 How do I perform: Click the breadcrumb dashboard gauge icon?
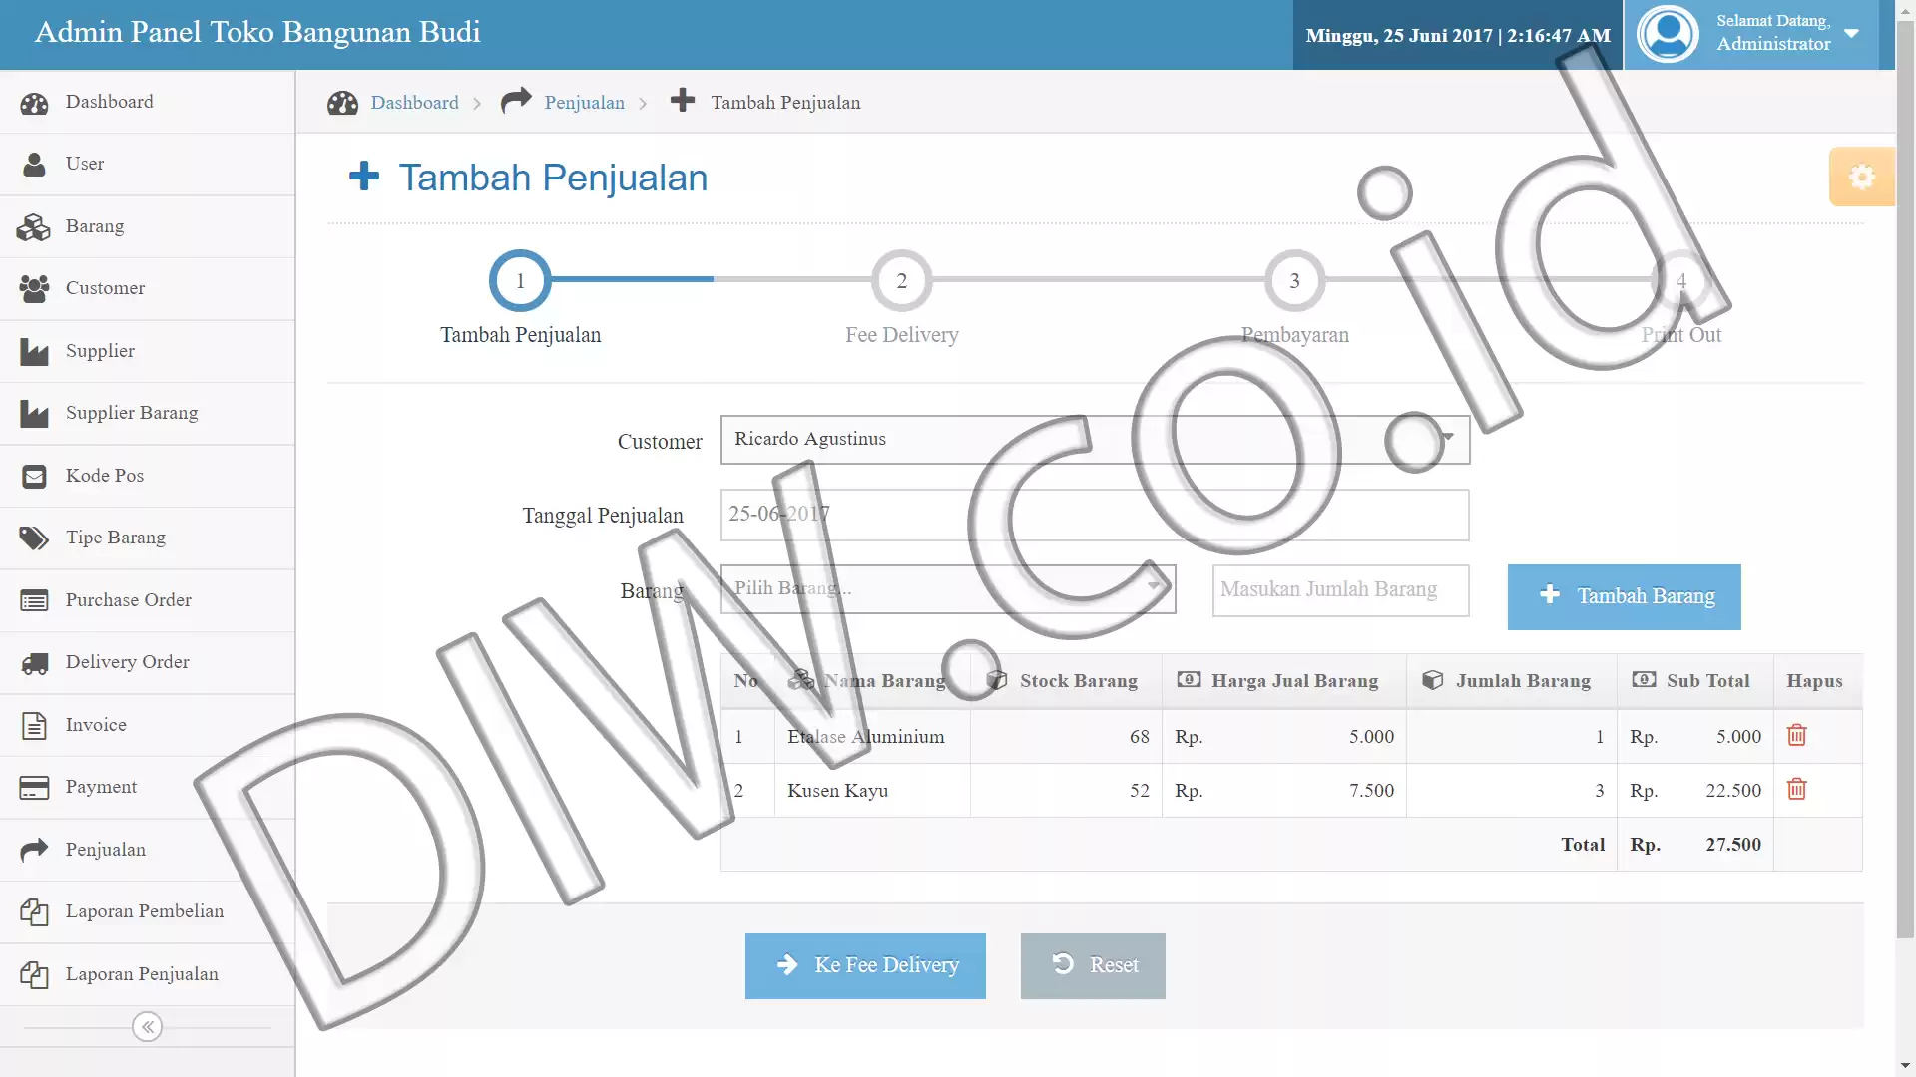click(342, 103)
